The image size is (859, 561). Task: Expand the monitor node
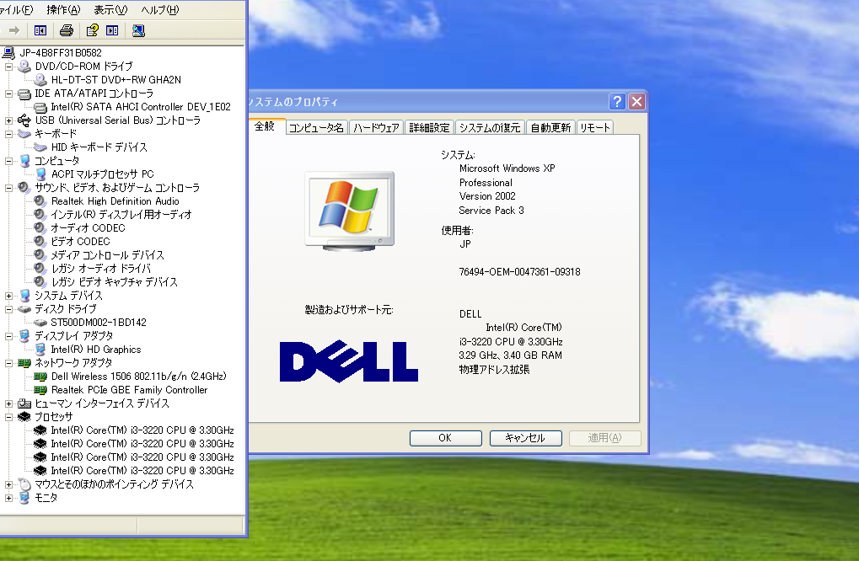(x=8, y=498)
